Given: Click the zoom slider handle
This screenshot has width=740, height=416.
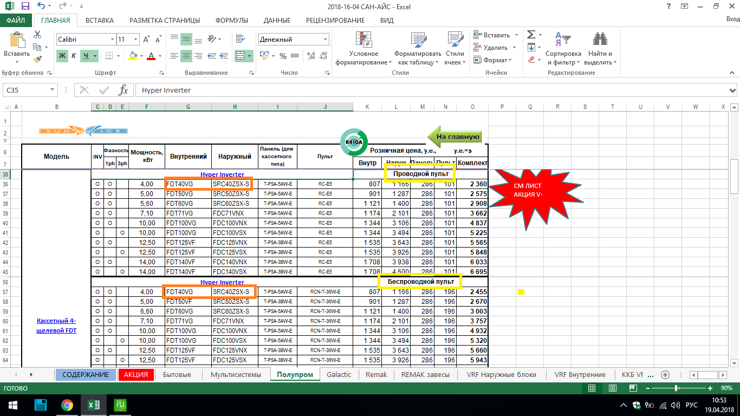Looking at the screenshot, I should click(x=677, y=388).
